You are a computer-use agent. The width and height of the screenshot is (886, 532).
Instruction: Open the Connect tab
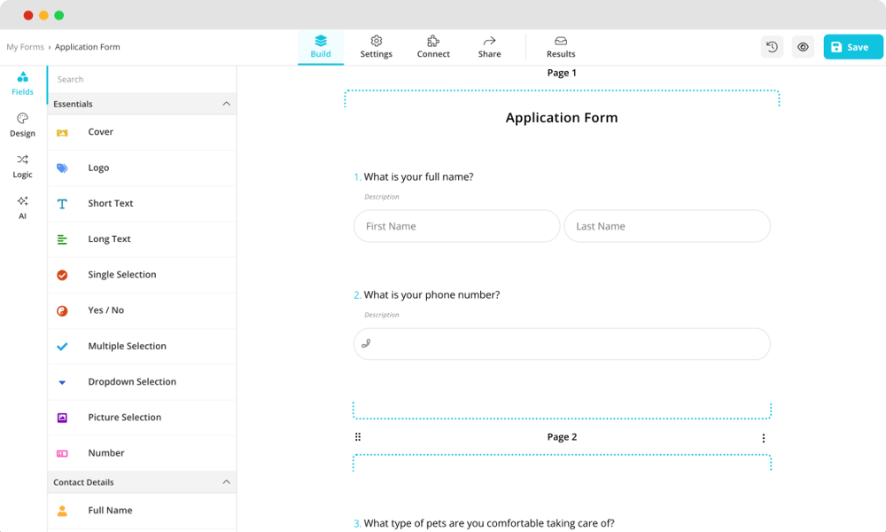pos(433,47)
